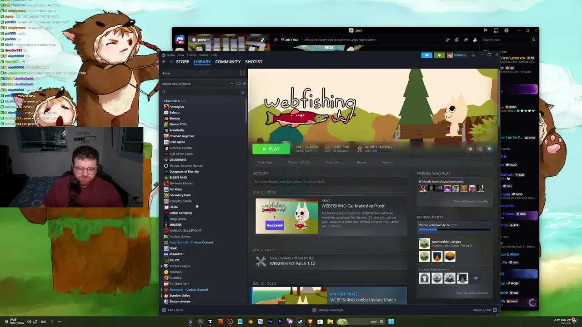Click the +8 locked achievements badge
Image resolution: width=582 pixels, height=327 pixels.
click(475, 278)
